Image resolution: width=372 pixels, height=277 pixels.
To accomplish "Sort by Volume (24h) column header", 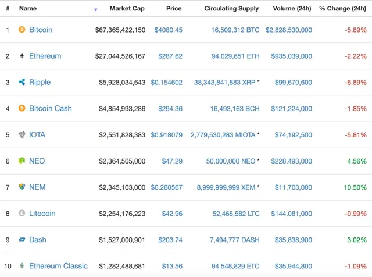I will click(292, 8).
